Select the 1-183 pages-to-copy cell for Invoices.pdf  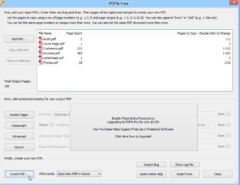click(x=227, y=53)
